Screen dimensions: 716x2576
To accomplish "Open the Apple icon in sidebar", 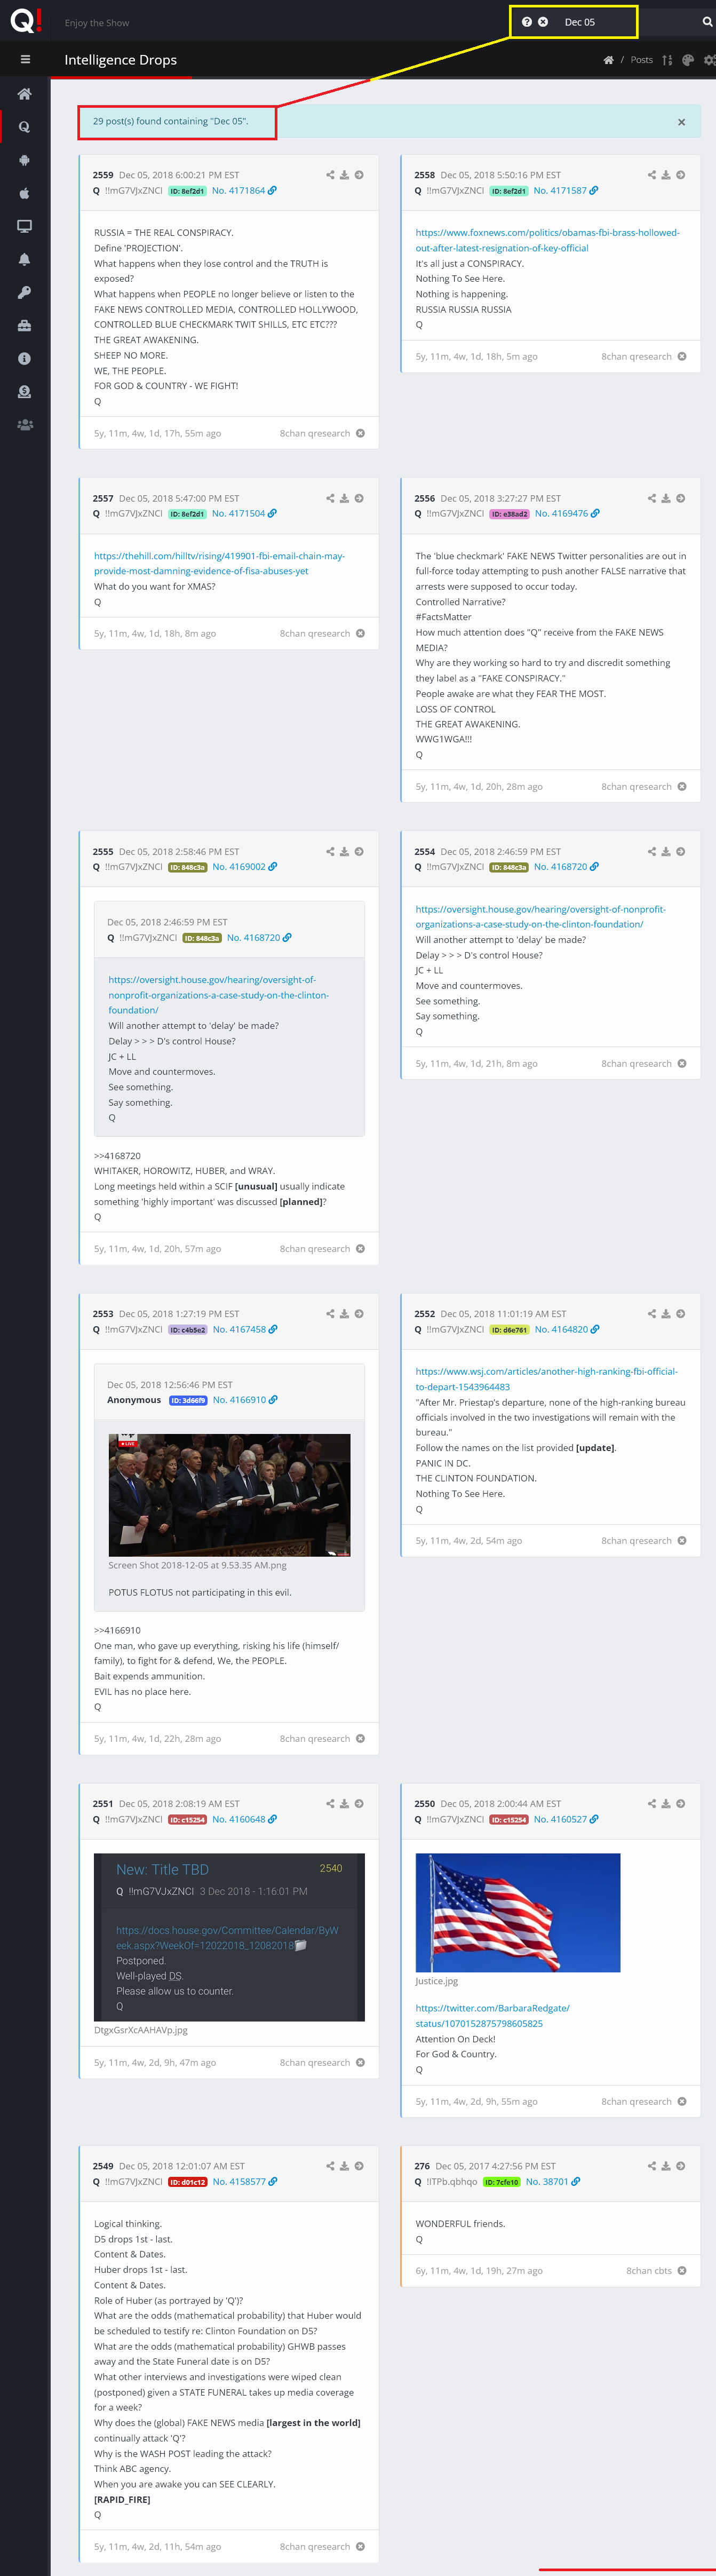I will [x=25, y=193].
